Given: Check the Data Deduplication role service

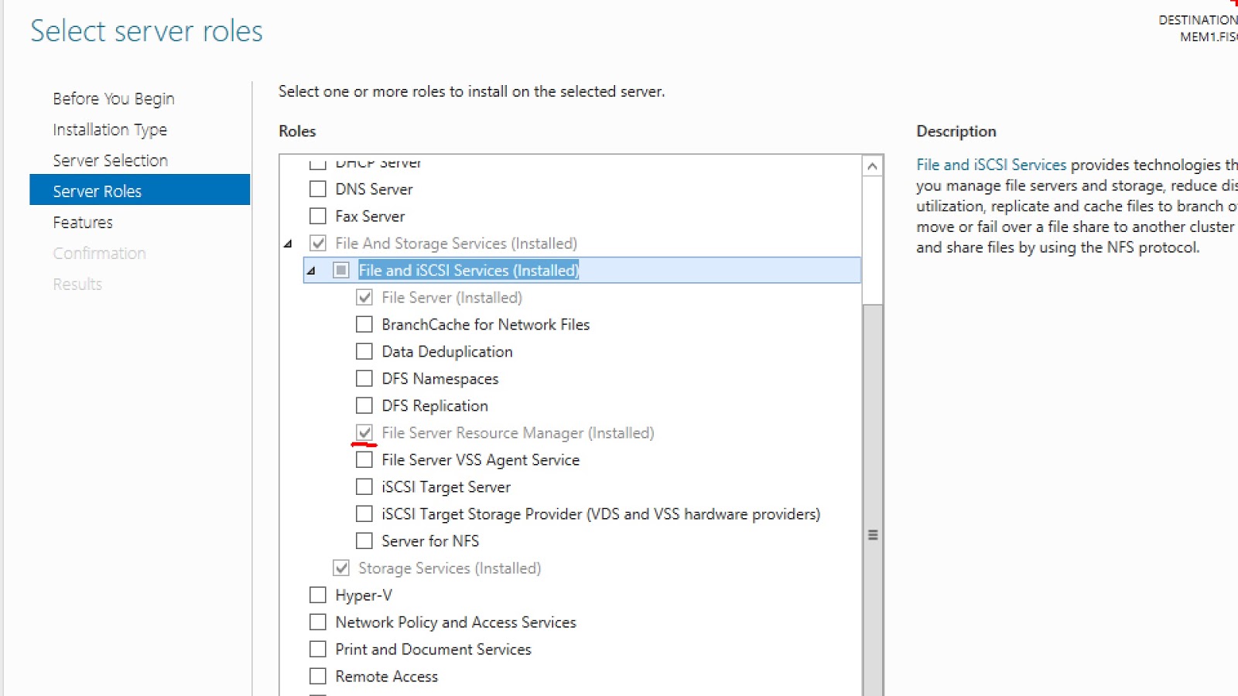Looking at the screenshot, I should click(364, 351).
